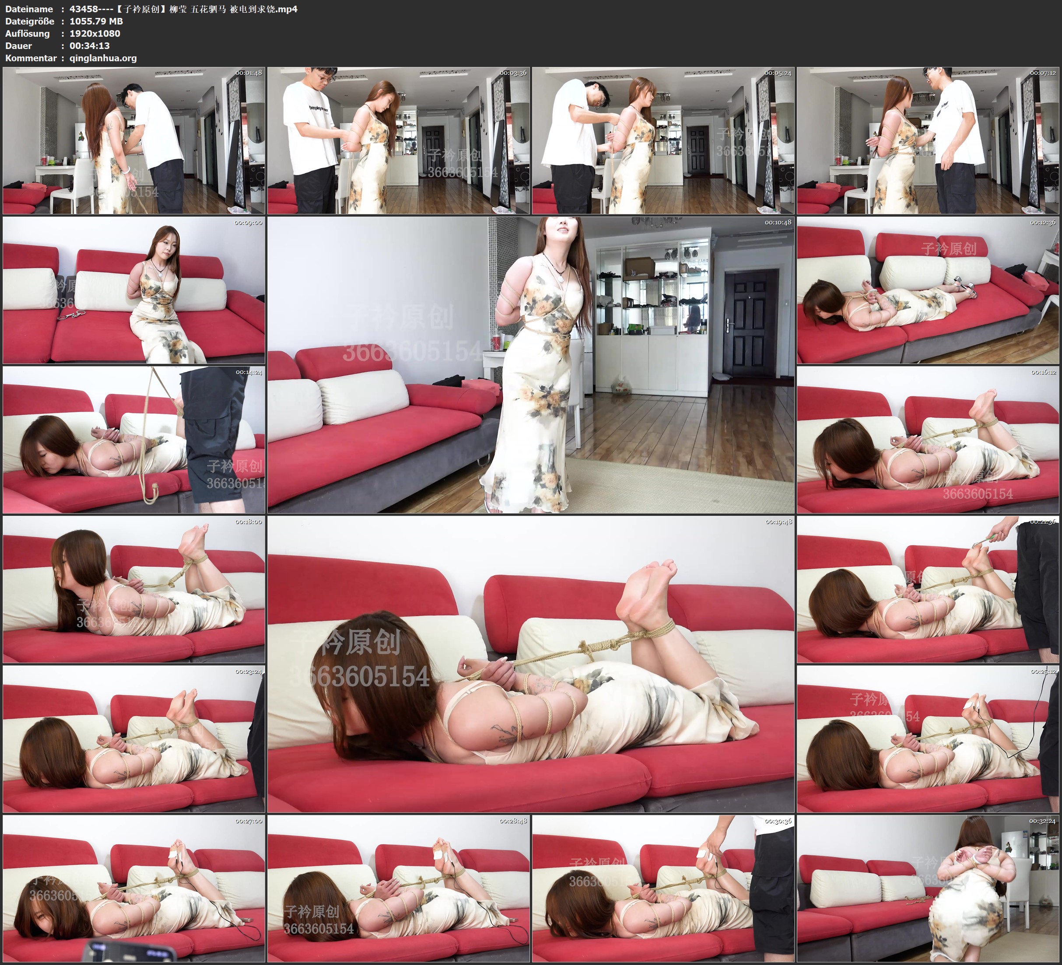Image resolution: width=1062 pixels, height=965 pixels.
Task: Select the 1920x1080 Auflösung value
Action: coord(95,33)
